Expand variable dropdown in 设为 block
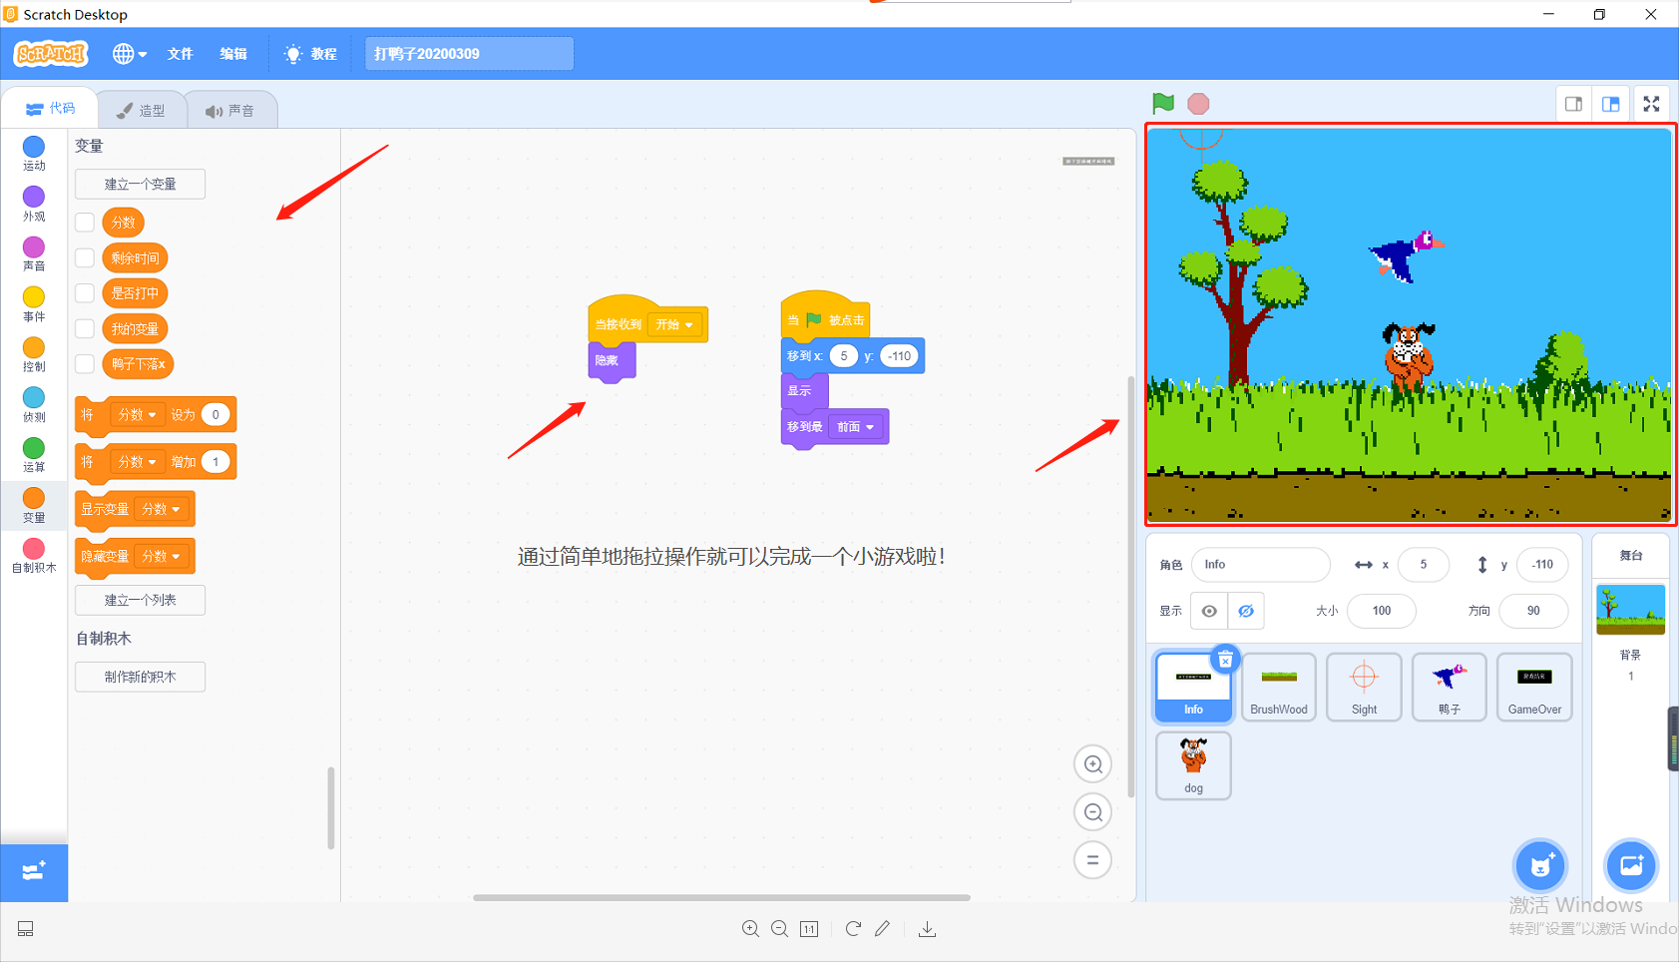Viewport: 1679px width, 962px height. (x=138, y=415)
